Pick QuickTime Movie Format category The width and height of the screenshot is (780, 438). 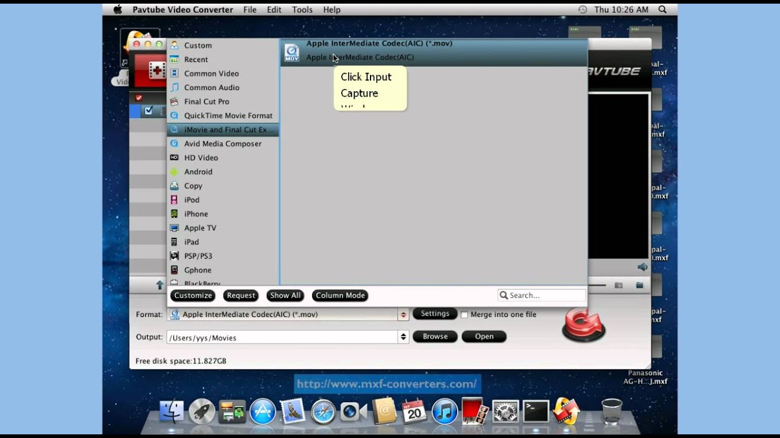tap(223, 116)
